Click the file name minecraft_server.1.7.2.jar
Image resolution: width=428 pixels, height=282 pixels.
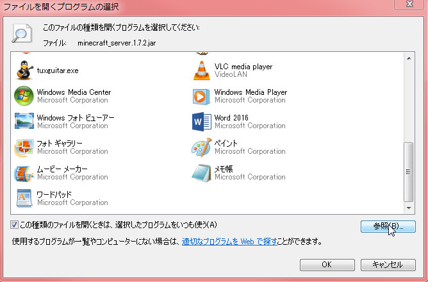117,43
